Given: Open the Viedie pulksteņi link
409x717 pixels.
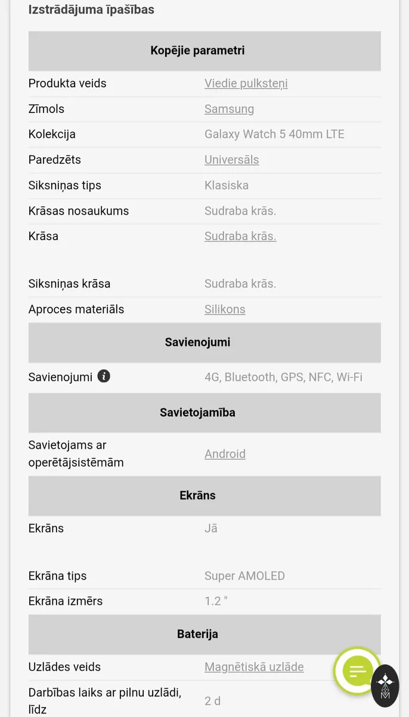Looking at the screenshot, I should tap(246, 84).
